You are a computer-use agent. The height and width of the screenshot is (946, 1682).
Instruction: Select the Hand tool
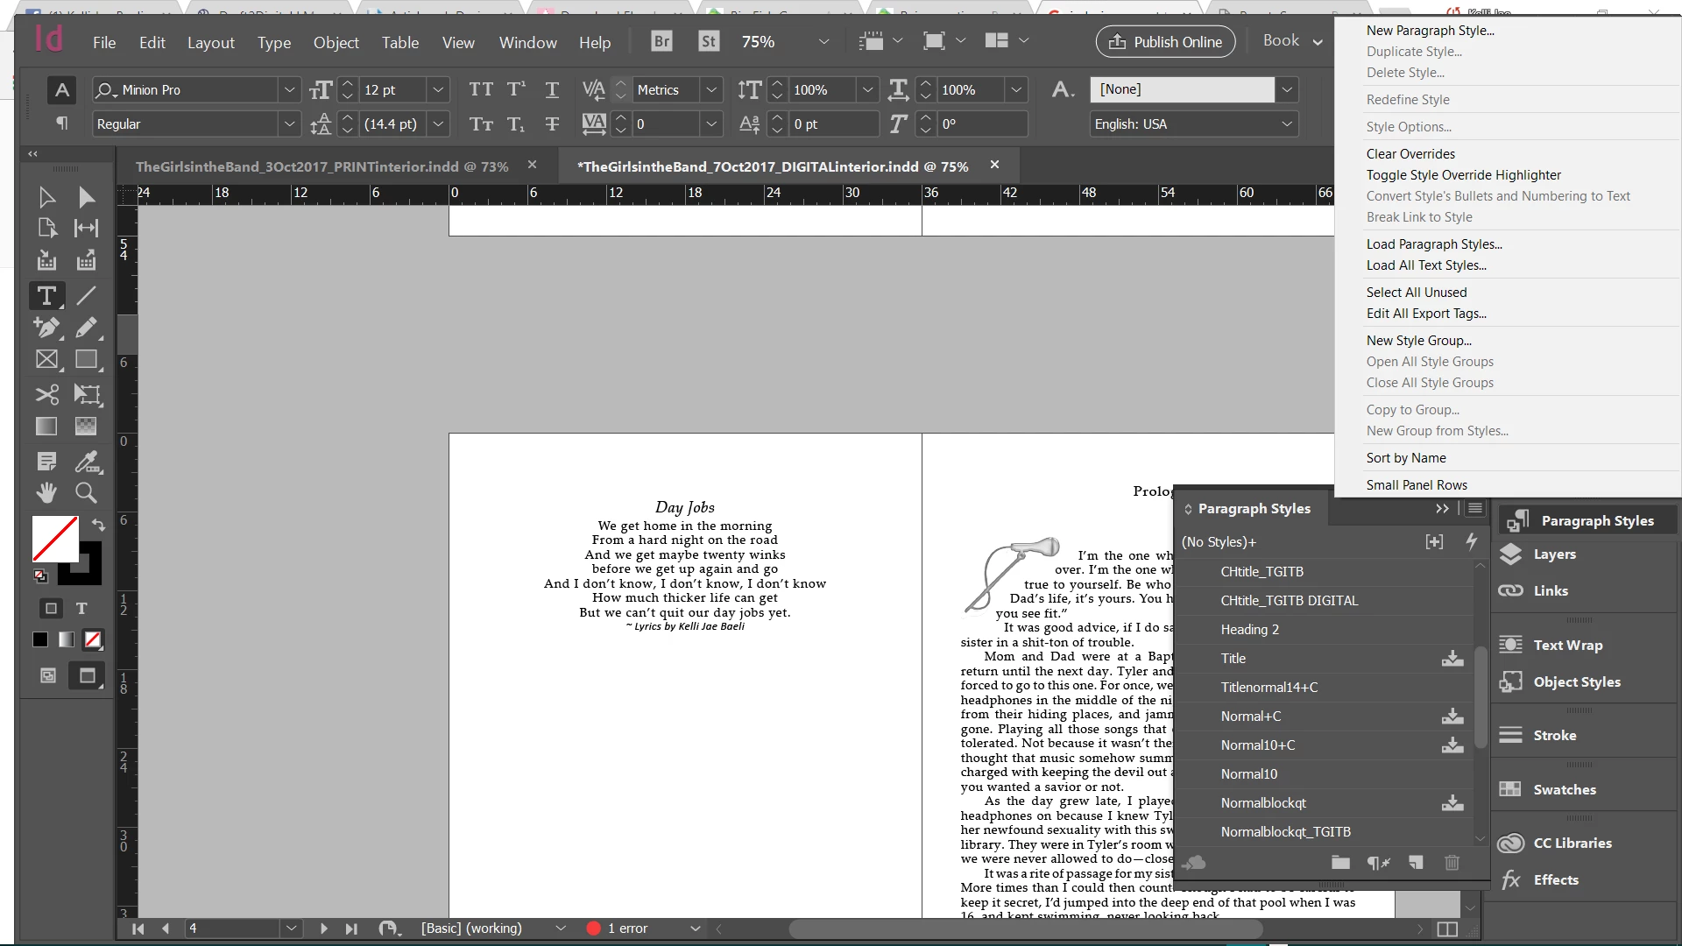tap(46, 492)
